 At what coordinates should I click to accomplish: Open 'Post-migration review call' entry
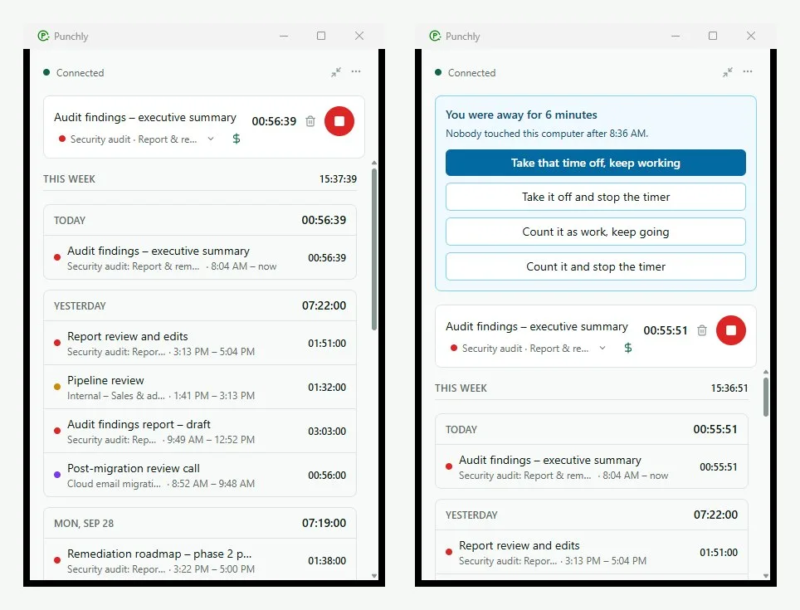200,475
